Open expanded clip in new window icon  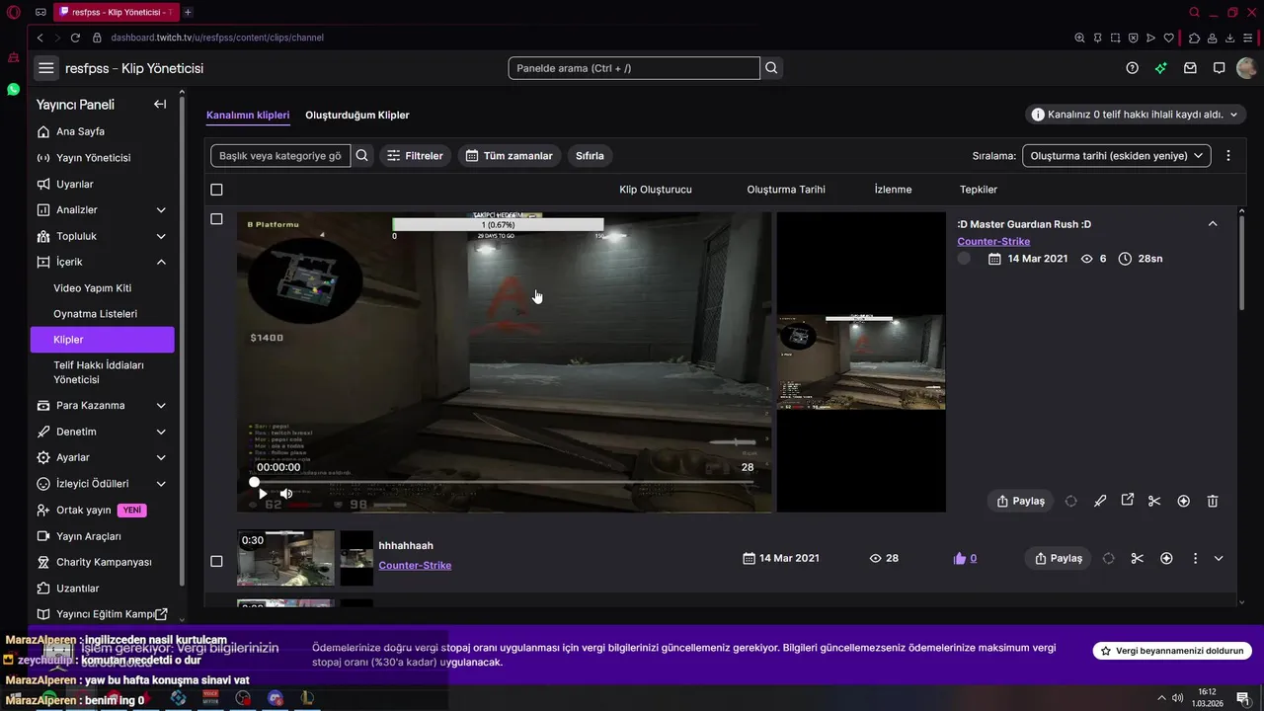pos(1127,500)
